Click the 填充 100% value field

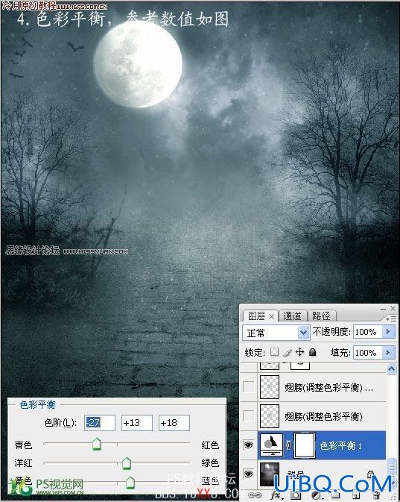click(x=368, y=353)
